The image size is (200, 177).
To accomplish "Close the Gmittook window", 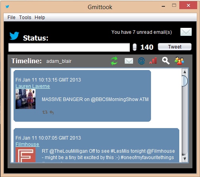I will click(188, 5).
